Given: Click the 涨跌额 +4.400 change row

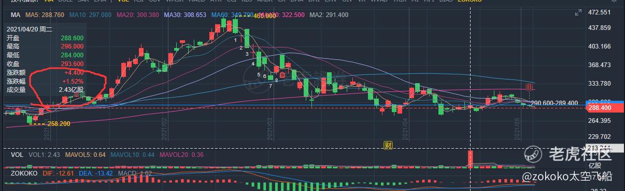Looking at the screenshot, I should (45, 72).
